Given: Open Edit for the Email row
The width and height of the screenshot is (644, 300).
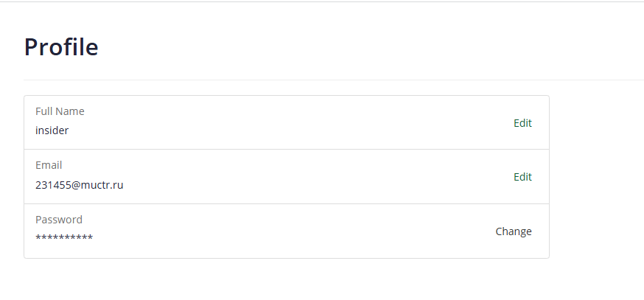Looking at the screenshot, I should pyautogui.click(x=522, y=177).
